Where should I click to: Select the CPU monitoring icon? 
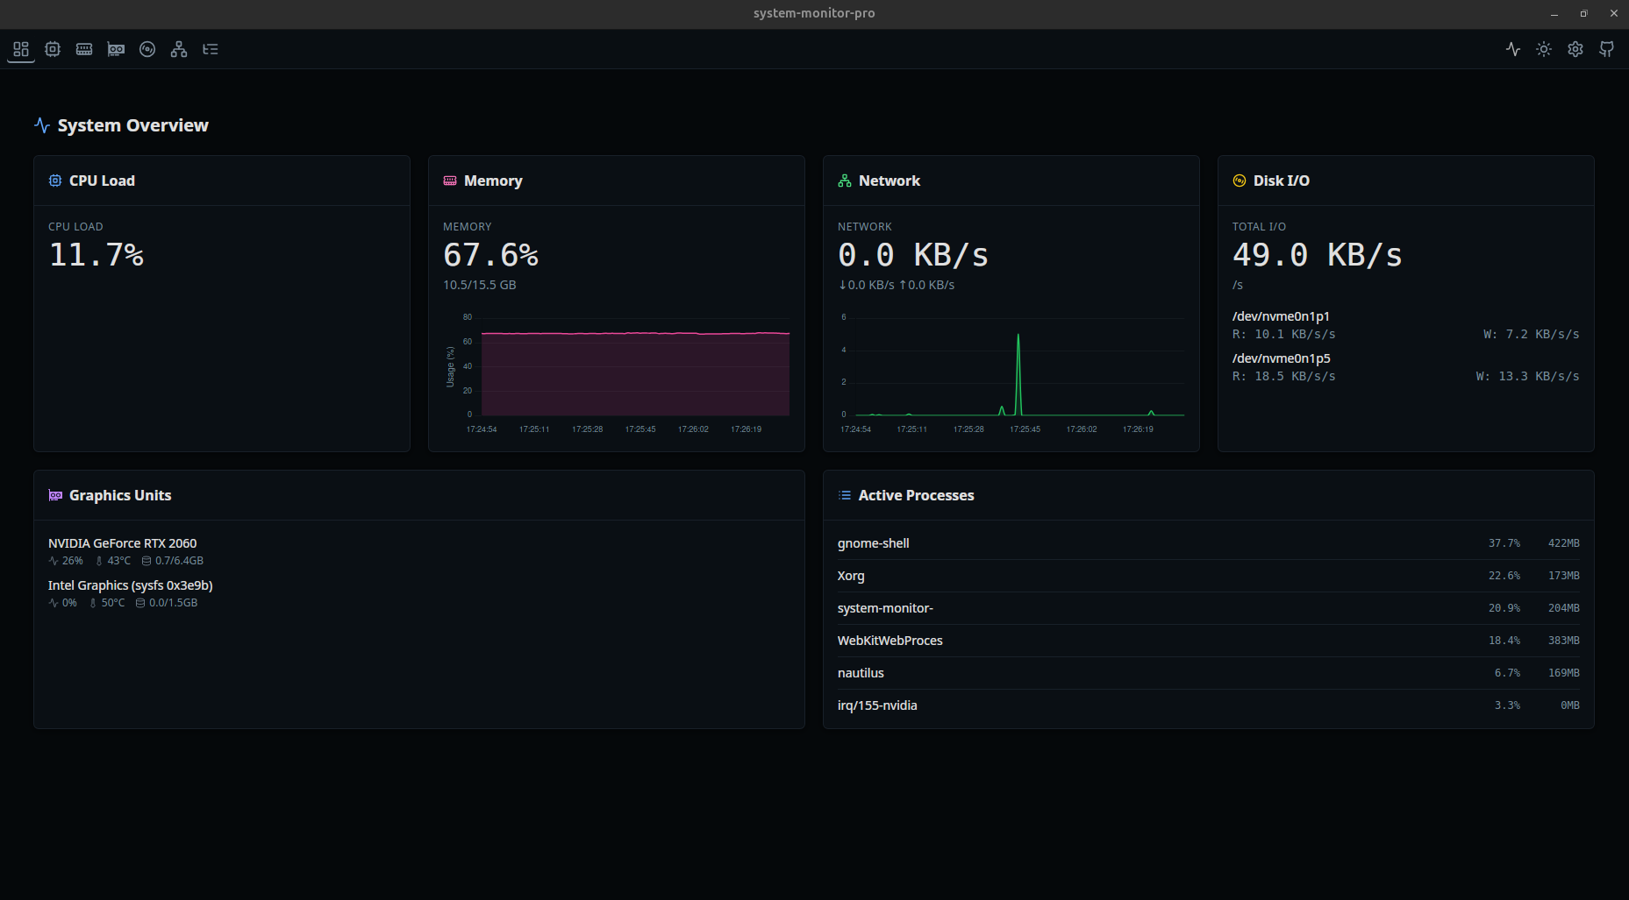pyautogui.click(x=53, y=49)
